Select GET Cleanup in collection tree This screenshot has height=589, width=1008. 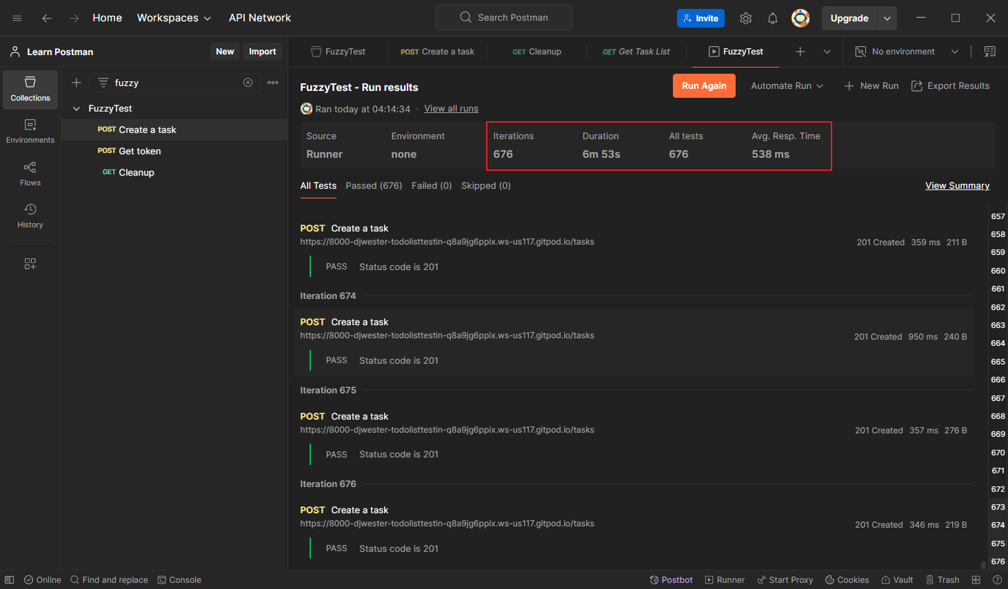[x=174, y=172]
